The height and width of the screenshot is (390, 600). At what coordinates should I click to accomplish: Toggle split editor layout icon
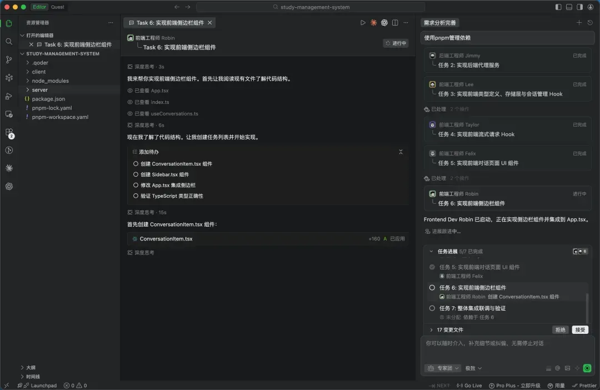pyautogui.click(x=395, y=23)
